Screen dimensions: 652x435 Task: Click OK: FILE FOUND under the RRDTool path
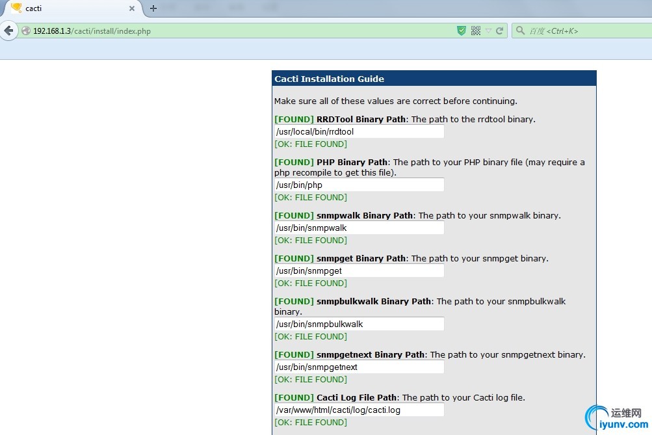click(x=311, y=144)
